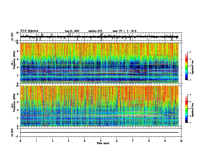Click the time axis tick label '10'
Screen dimensions: 204x158
tap(181, 141)
